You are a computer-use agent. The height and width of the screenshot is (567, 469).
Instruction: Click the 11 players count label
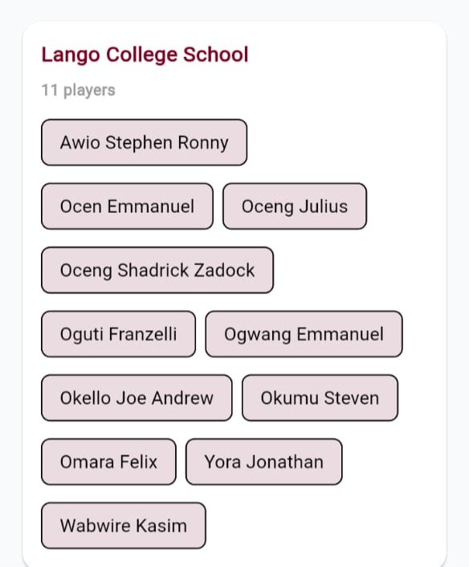pos(79,91)
